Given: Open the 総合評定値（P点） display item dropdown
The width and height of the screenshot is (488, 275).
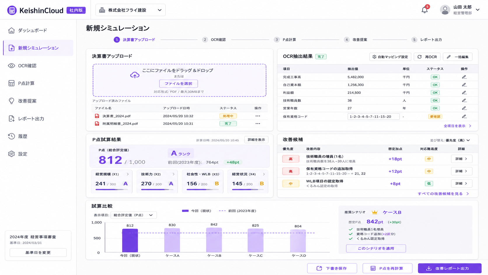Looking at the screenshot, I should coord(134,215).
